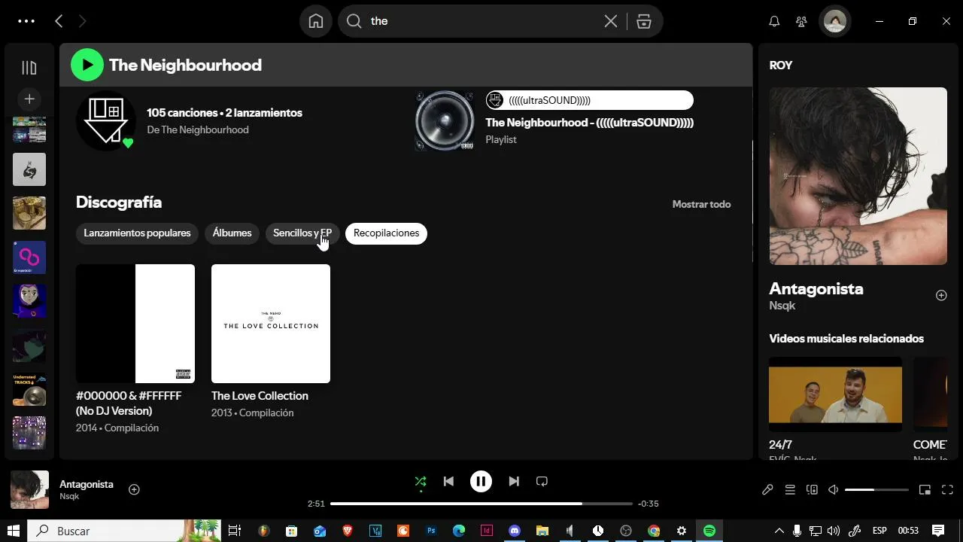Open The Neighbourhood artist title
The width and height of the screenshot is (963, 542).
click(185, 65)
